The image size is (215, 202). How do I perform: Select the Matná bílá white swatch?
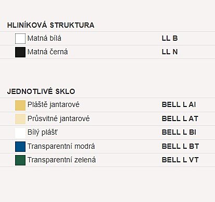point(20,39)
